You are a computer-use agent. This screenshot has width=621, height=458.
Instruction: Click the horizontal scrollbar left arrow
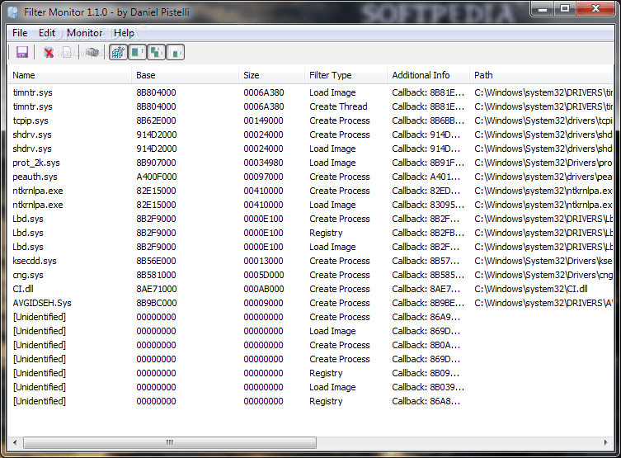[x=15, y=442]
